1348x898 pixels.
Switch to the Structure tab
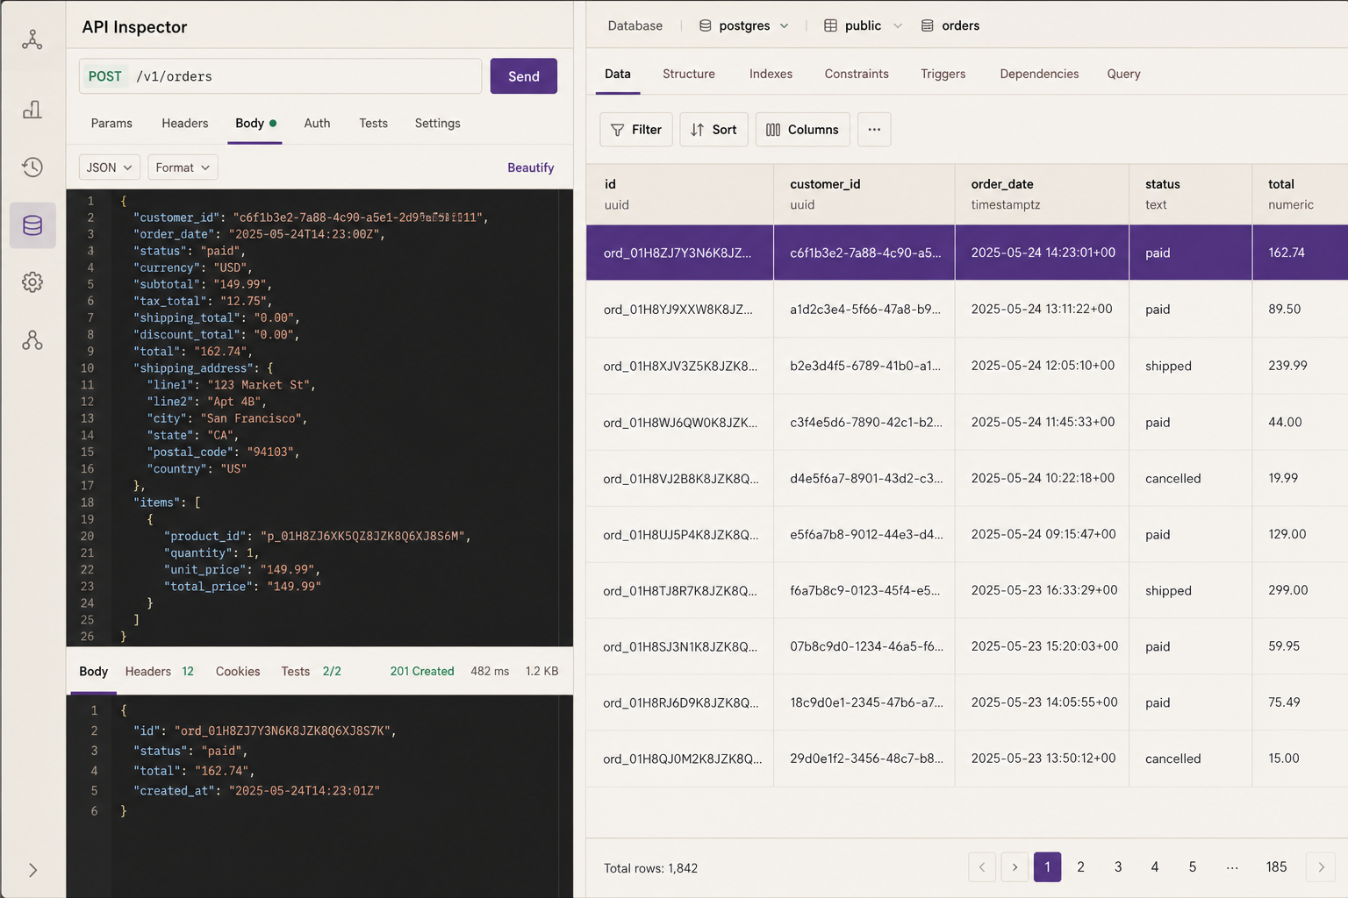(x=689, y=74)
